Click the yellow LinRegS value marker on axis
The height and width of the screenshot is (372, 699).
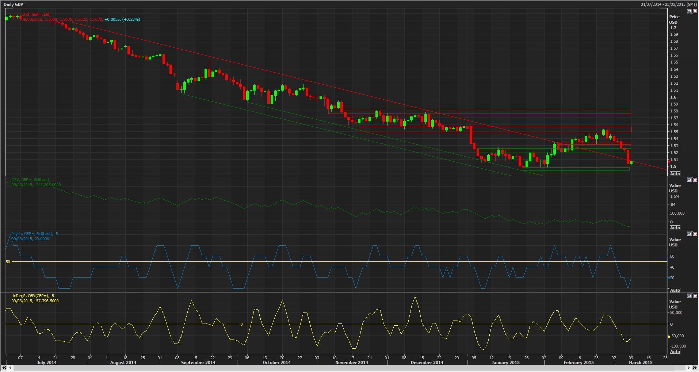point(668,337)
